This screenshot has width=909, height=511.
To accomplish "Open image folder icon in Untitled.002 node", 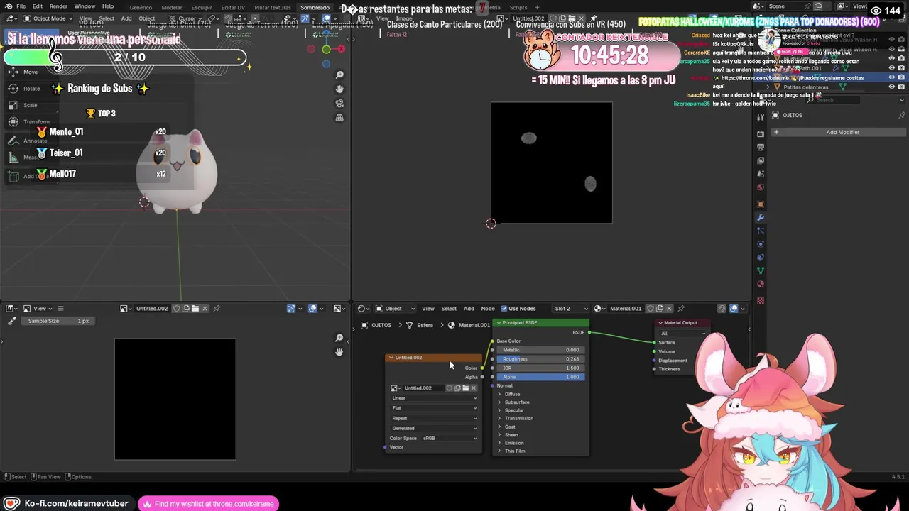I will [465, 388].
